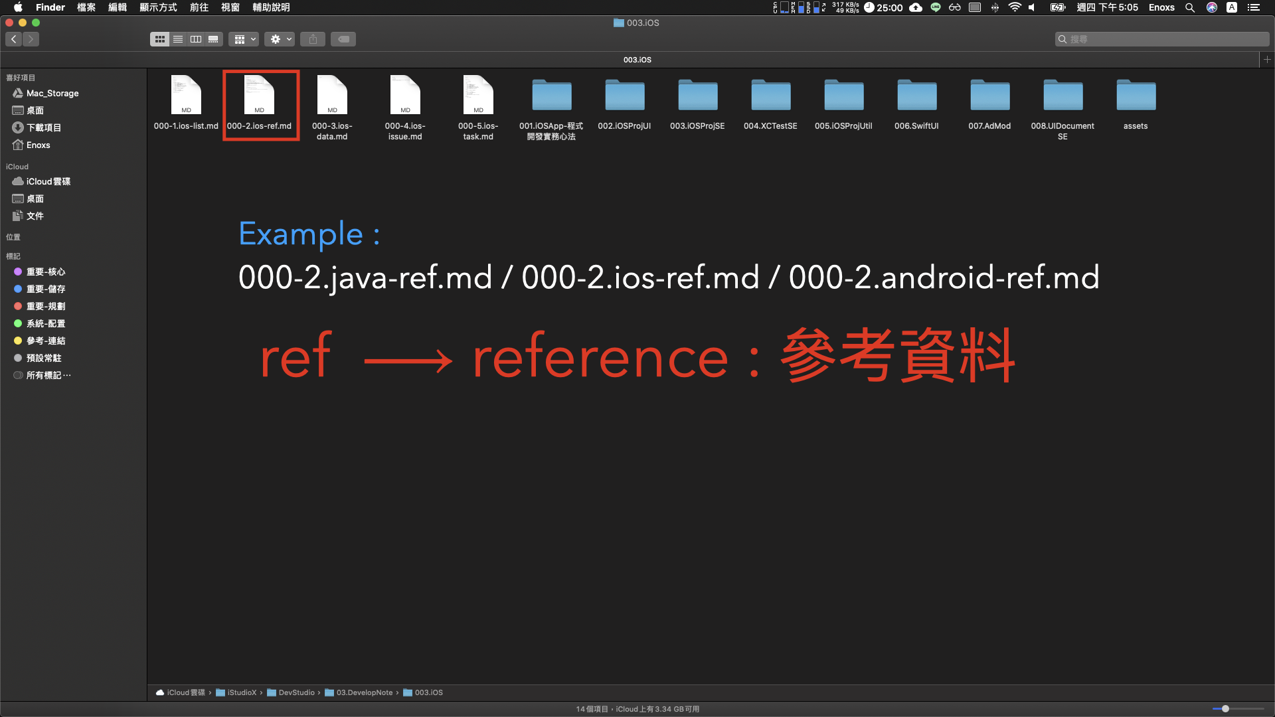
Task: Click the Share toolbar button
Action: pos(313,39)
